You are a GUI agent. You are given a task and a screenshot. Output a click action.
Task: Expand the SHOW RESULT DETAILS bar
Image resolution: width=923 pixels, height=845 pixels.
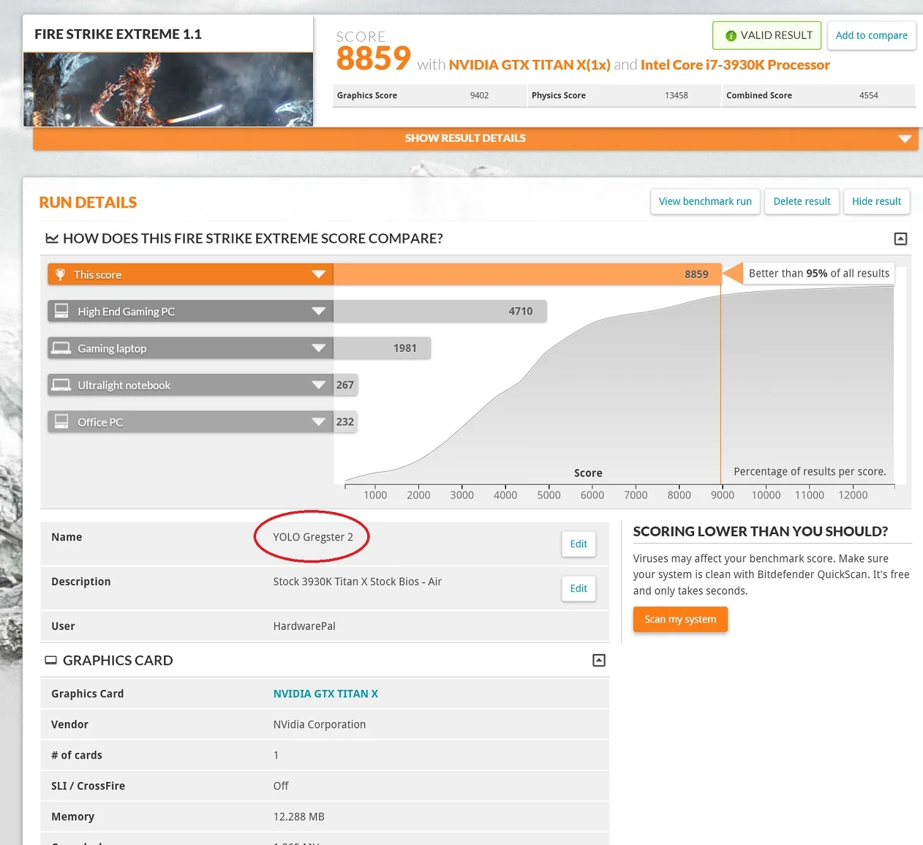(475, 138)
